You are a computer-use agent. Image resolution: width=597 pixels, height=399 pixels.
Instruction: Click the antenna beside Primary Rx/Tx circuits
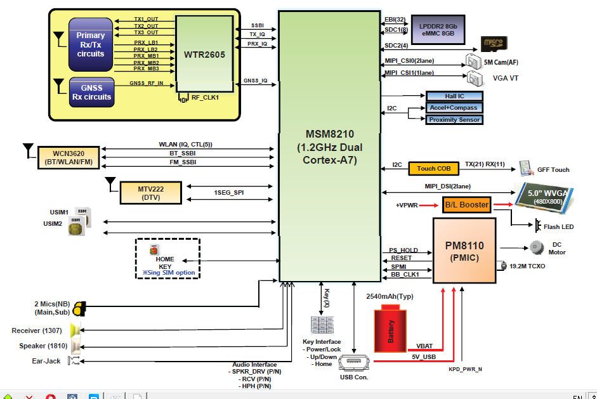(x=59, y=39)
